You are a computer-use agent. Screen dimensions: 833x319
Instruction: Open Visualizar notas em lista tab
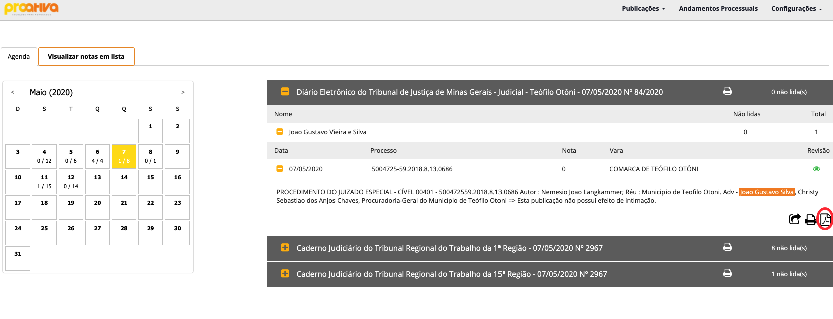pyautogui.click(x=86, y=56)
